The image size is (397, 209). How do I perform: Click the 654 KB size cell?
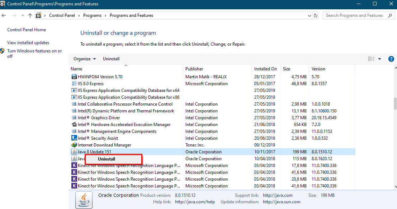click(x=300, y=125)
